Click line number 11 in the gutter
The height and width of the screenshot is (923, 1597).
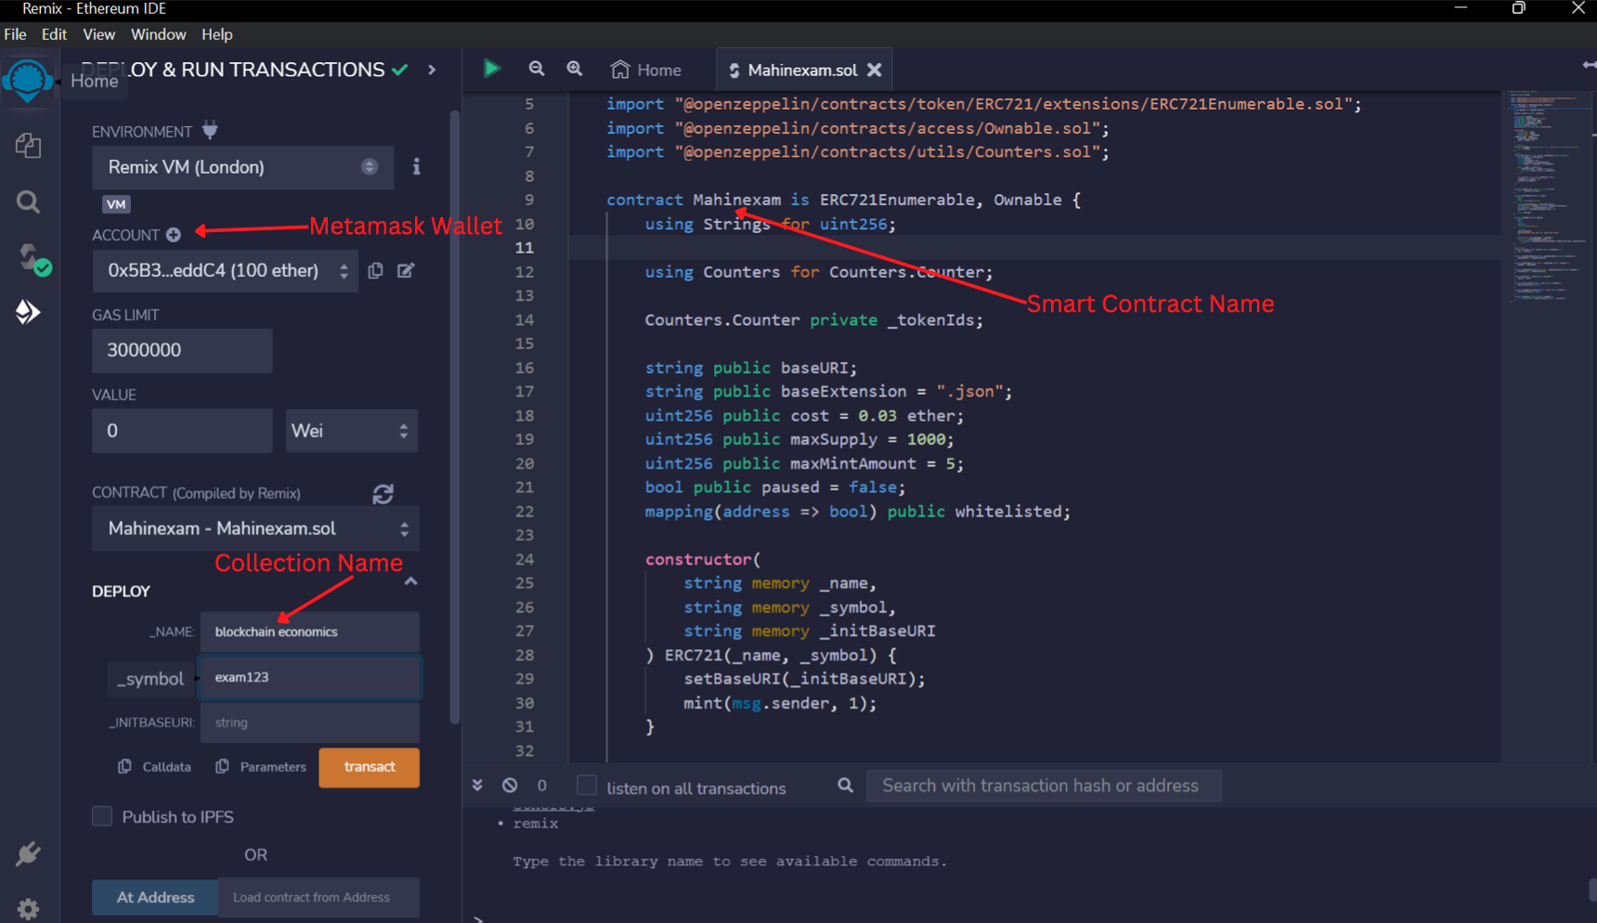point(525,248)
